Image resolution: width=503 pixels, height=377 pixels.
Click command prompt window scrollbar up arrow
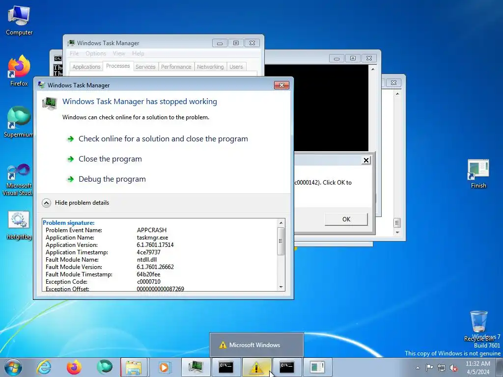tap(373, 69)
